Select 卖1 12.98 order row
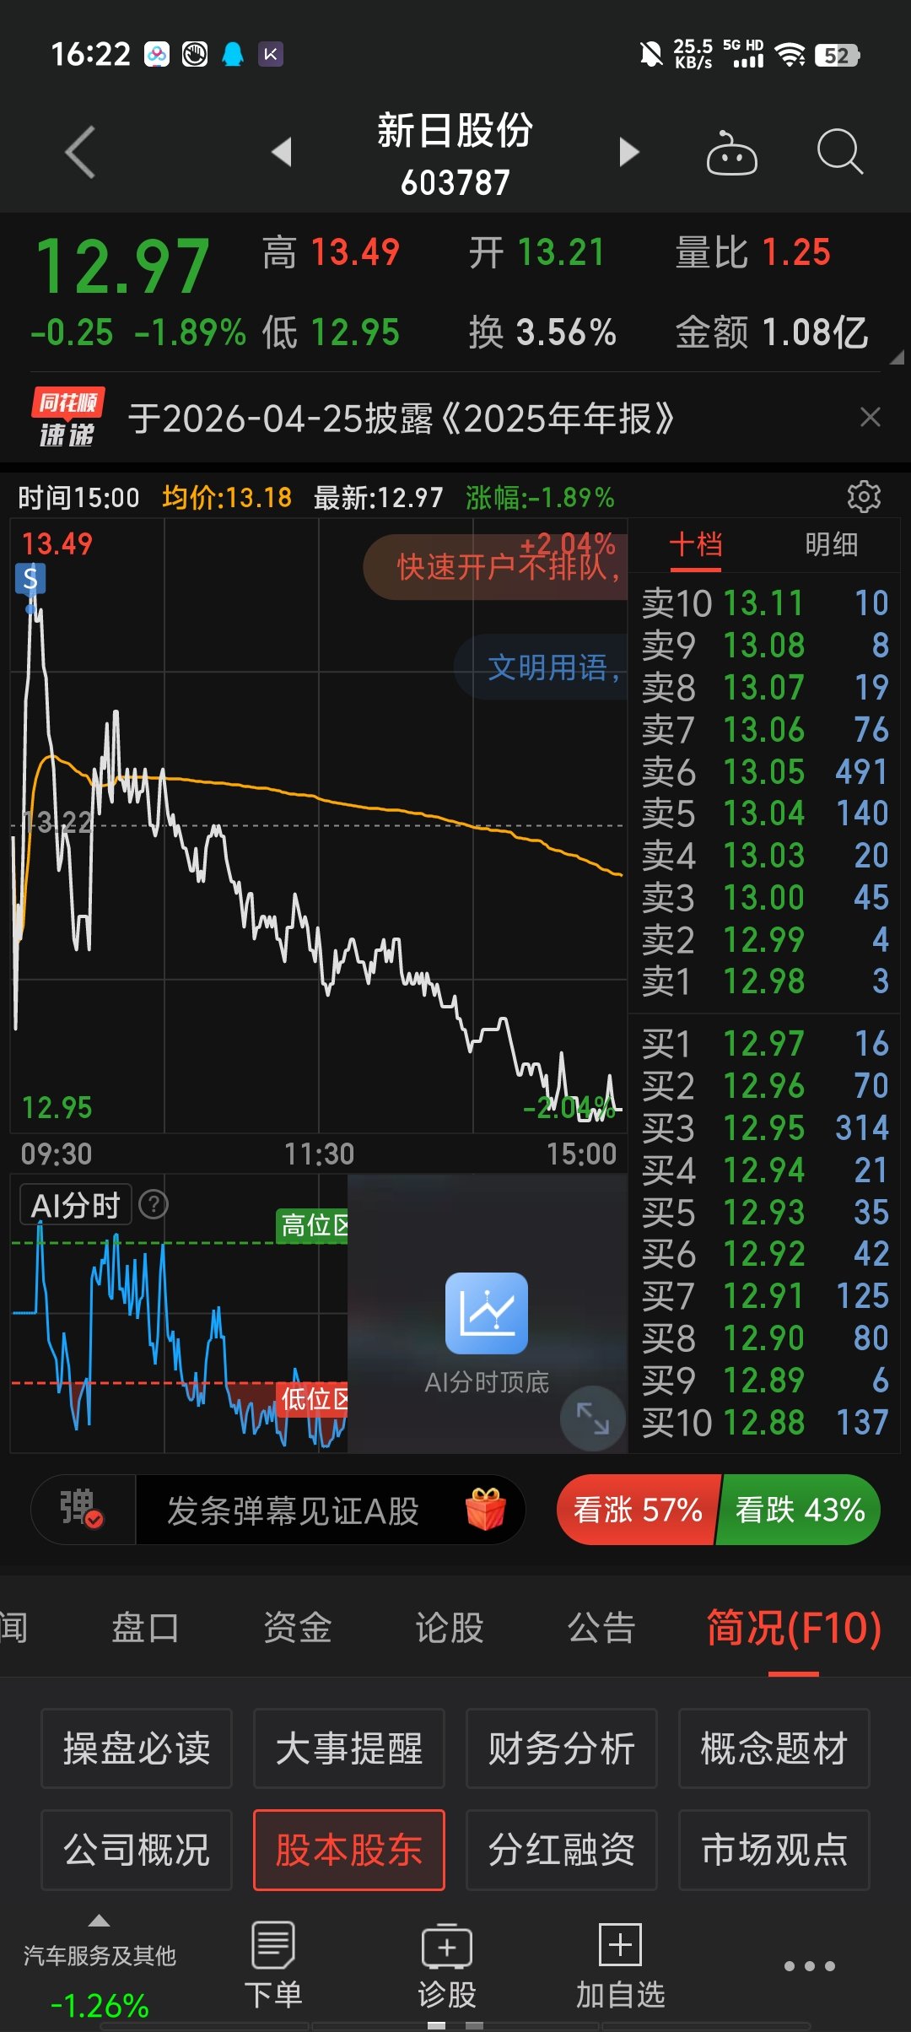 (x=765, y=981)
